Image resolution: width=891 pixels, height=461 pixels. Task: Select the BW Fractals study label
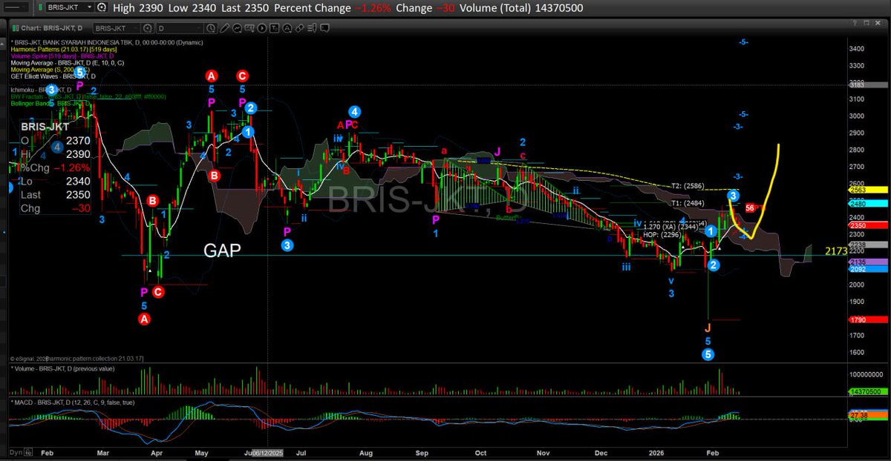point(88,97)
